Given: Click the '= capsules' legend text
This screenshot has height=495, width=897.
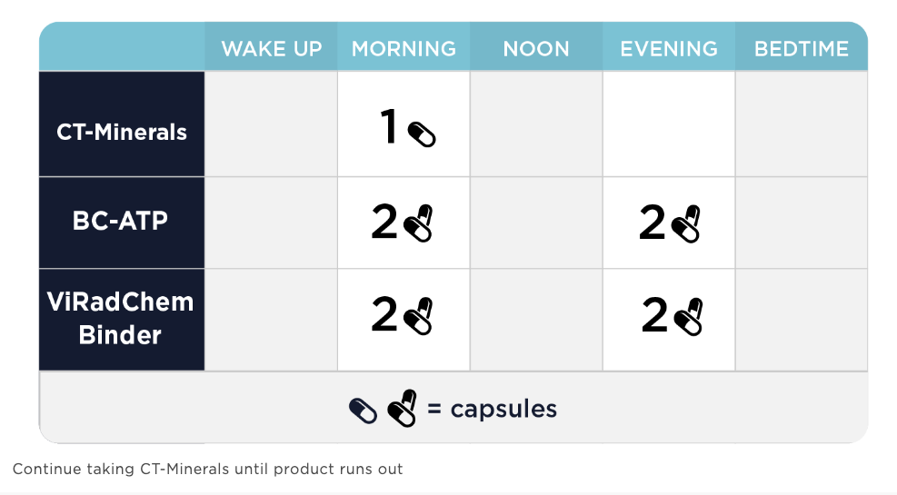Looking at the screenshot, I should [492, 410].
